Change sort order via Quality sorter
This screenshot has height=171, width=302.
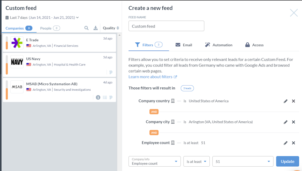pyautogui.click(x=111, y=28)
